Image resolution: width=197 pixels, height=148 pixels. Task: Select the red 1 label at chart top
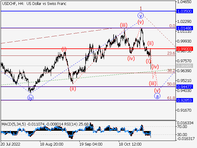[x=141, y=8]
